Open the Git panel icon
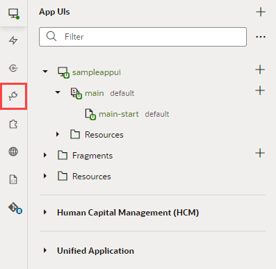276x269 pixels. click(15, 208)
